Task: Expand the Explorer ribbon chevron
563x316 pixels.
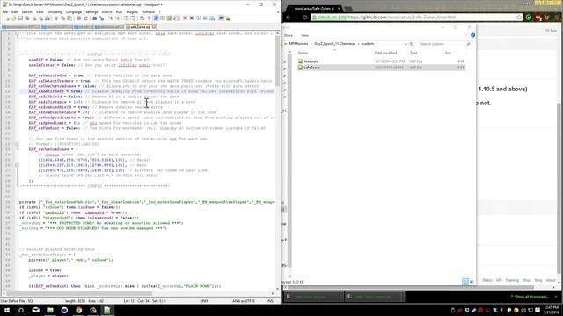Action: click(x=466, y=35)
